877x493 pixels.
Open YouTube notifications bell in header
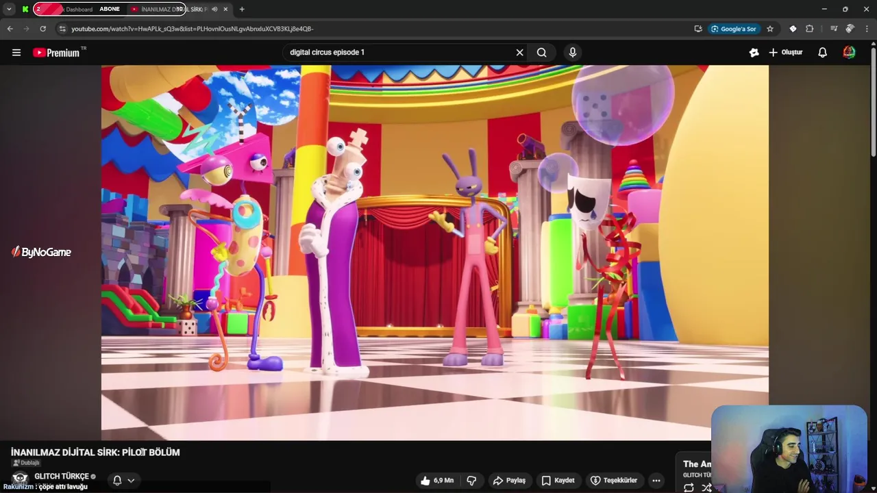(822, 52)
